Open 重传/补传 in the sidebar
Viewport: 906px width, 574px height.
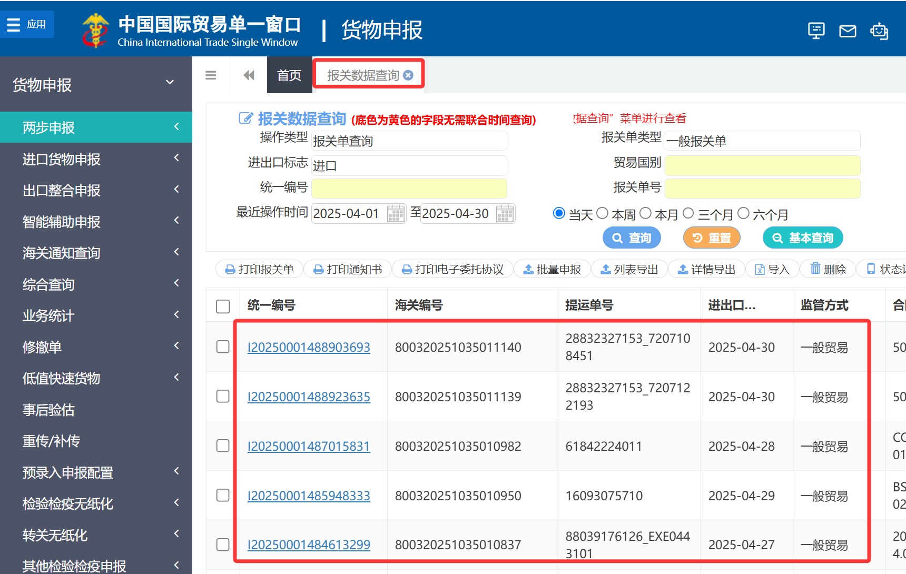(x=96, y=441)
